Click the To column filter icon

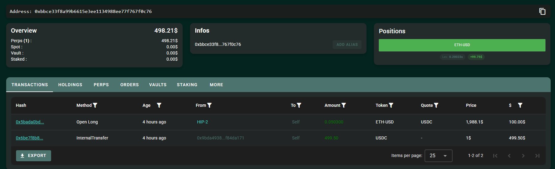(299, 105)
